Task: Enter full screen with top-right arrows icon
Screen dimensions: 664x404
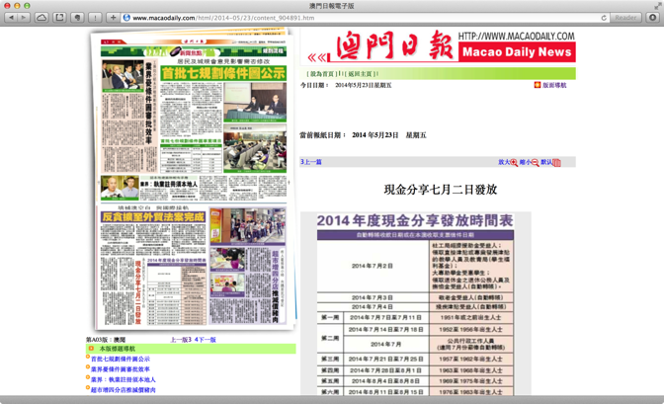Action: (657, 6)
